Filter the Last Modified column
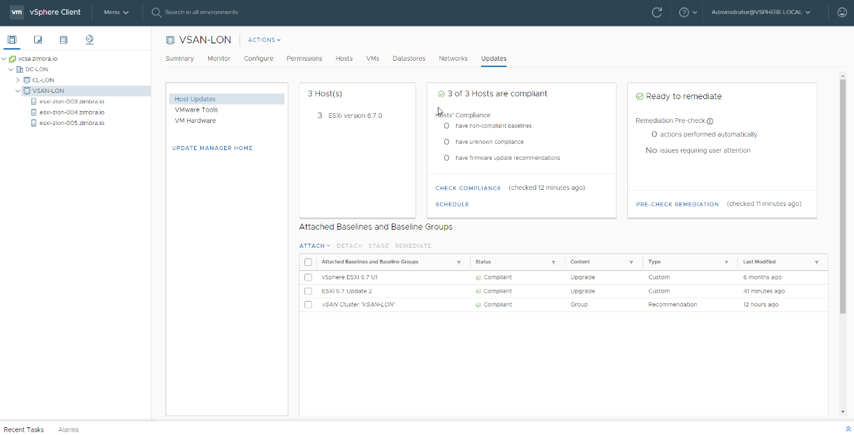Viewport: 854px width, 435px height. pos(817,263)
